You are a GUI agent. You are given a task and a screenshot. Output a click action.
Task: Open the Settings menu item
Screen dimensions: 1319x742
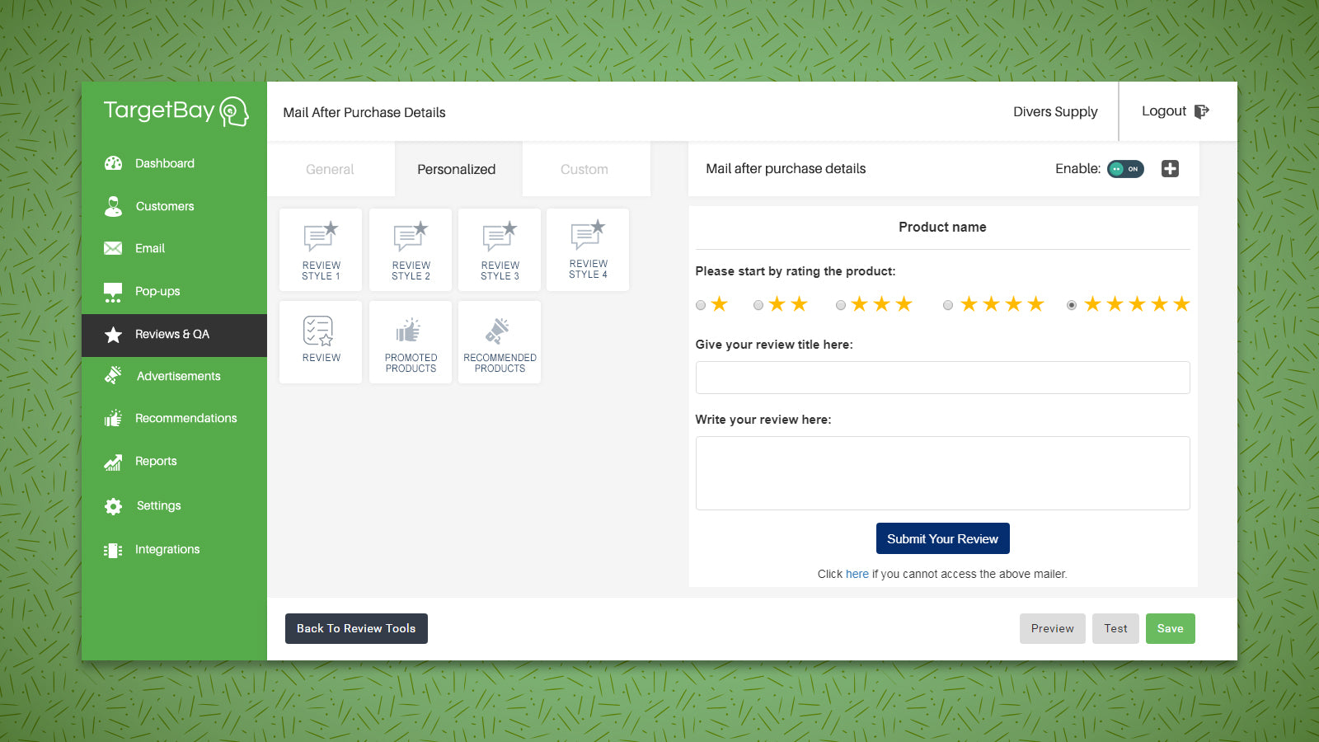pos(174,505)
